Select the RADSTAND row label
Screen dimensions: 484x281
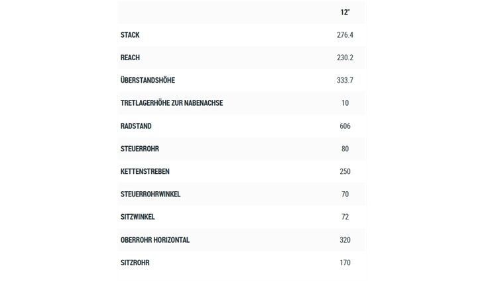(x=136, y=126)
